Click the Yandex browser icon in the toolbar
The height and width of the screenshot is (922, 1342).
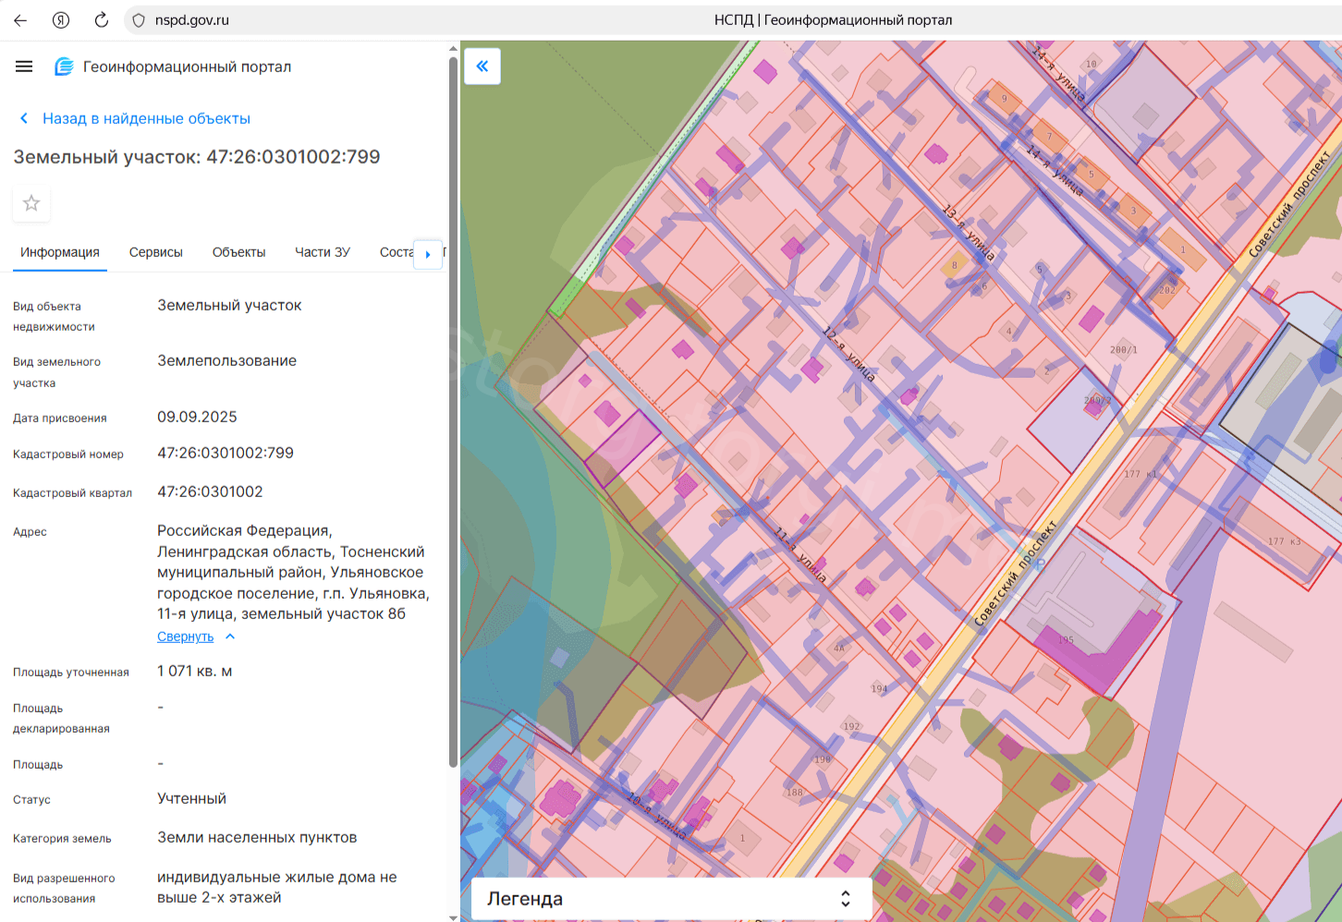point(61,19)
